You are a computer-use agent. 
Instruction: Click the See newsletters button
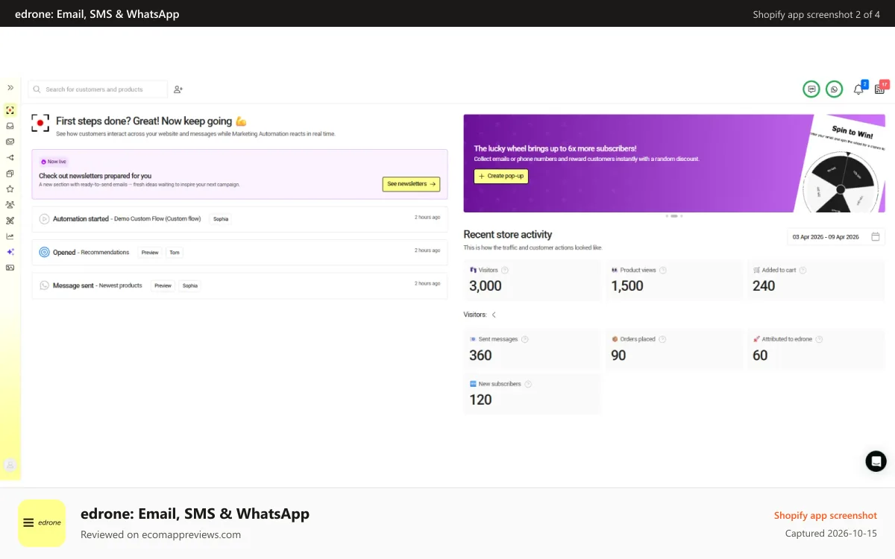click(x=412, y=184)
